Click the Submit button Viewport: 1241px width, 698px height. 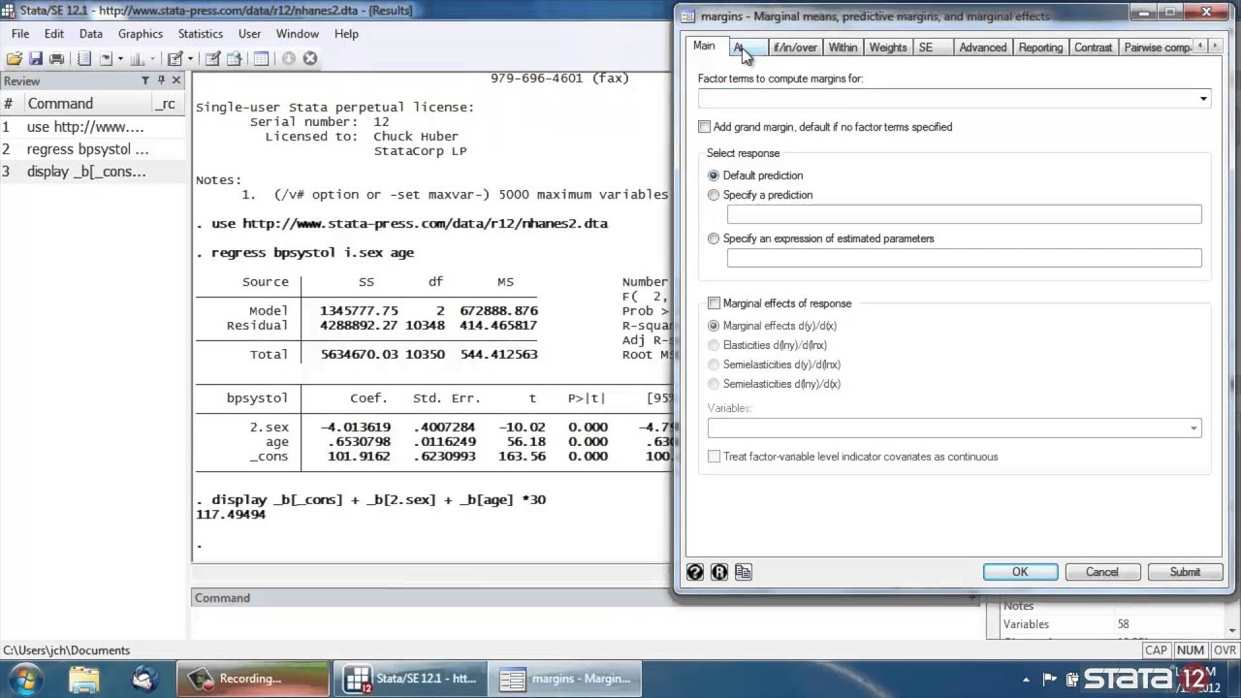click(1185, 572)
